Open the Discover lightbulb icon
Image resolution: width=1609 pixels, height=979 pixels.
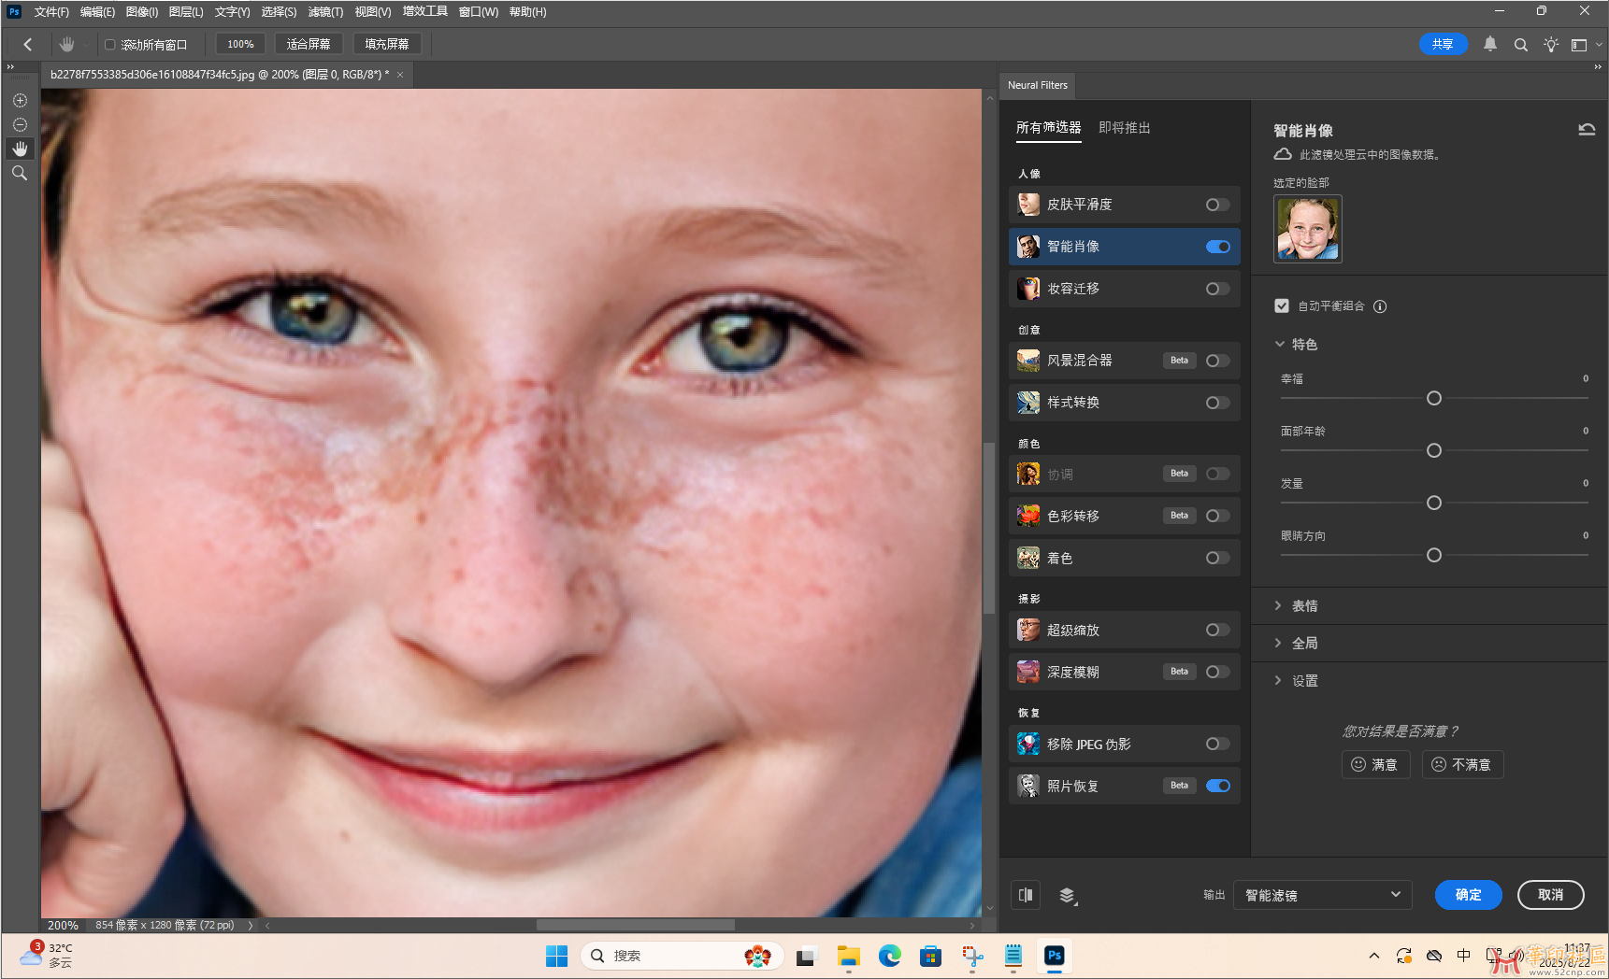(x=1551, y=44)
